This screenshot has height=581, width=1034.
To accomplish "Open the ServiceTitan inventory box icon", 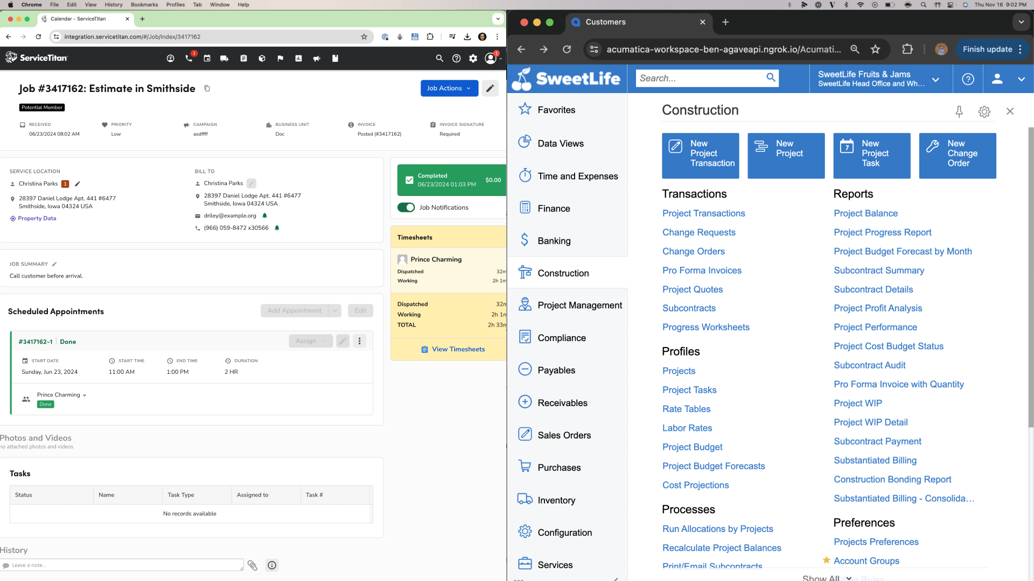I will [262, 58].
